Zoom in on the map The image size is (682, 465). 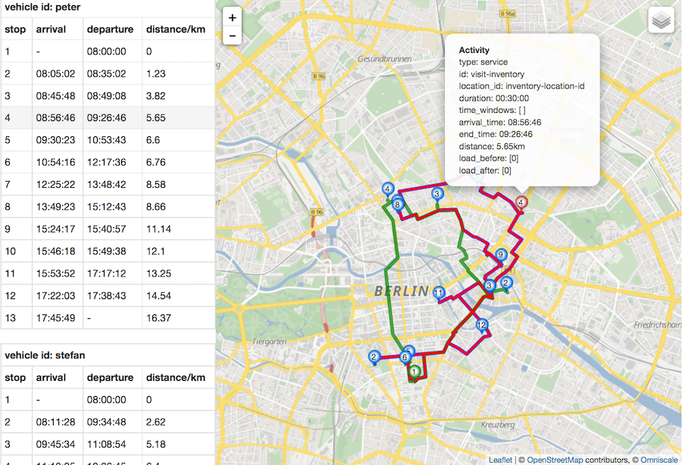tap(232, 17)
